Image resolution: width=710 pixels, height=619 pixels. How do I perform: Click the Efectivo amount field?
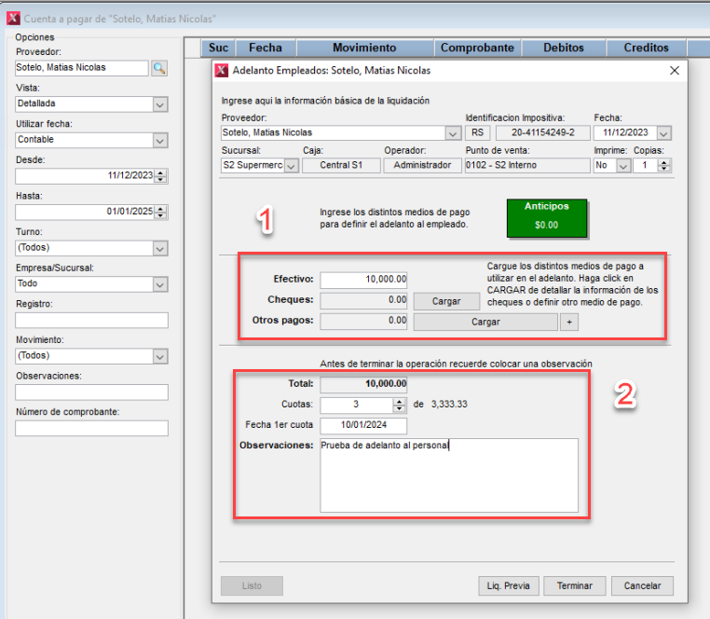363,280
